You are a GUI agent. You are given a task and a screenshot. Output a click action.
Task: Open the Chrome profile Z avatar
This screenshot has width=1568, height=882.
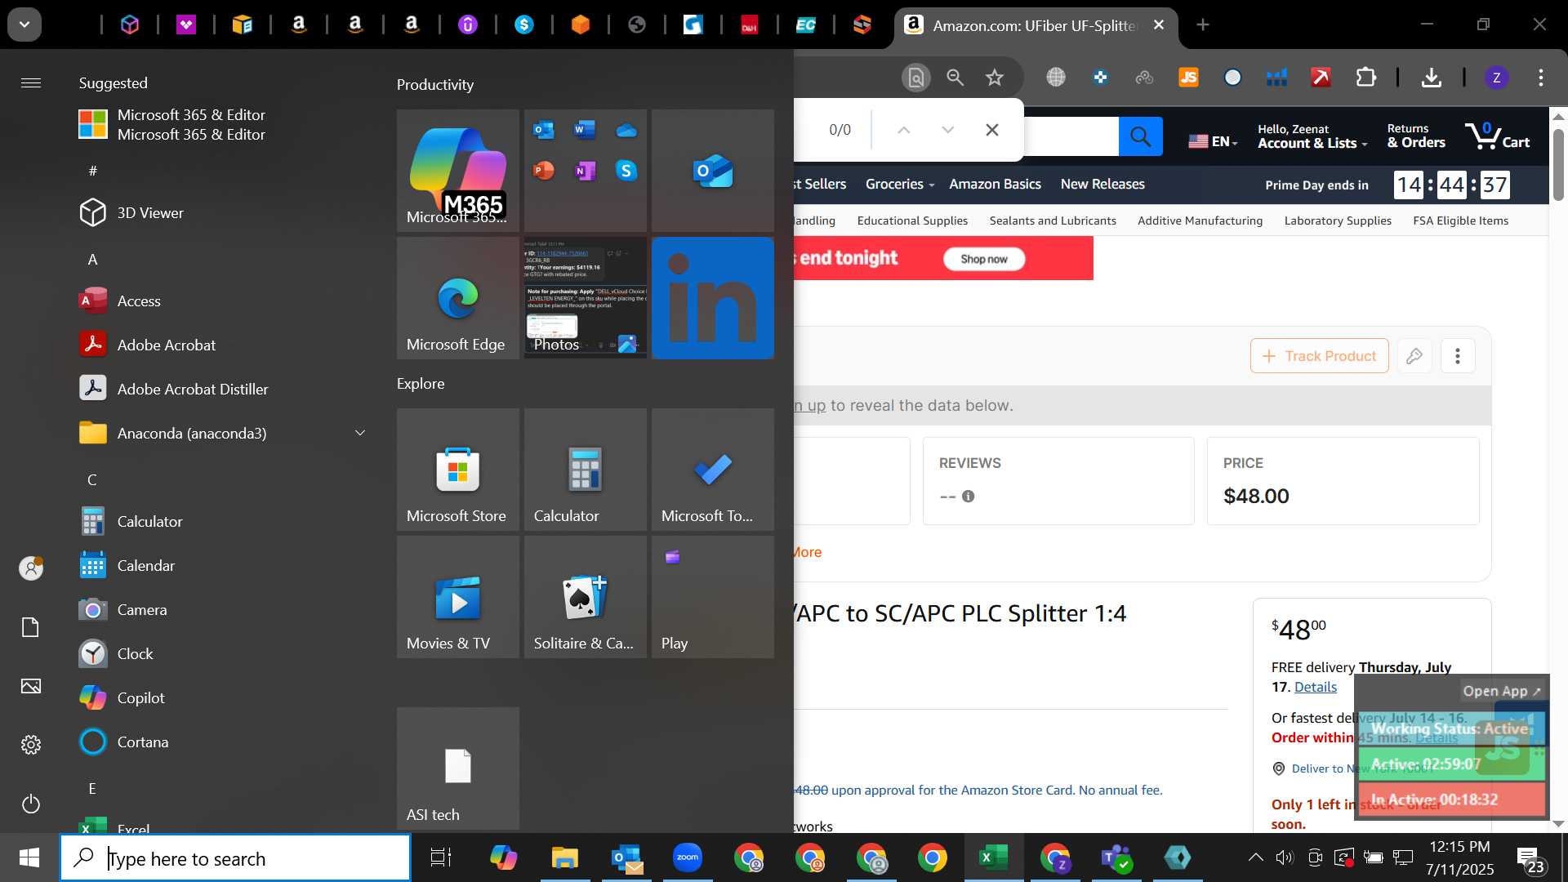coord(1496,78)
